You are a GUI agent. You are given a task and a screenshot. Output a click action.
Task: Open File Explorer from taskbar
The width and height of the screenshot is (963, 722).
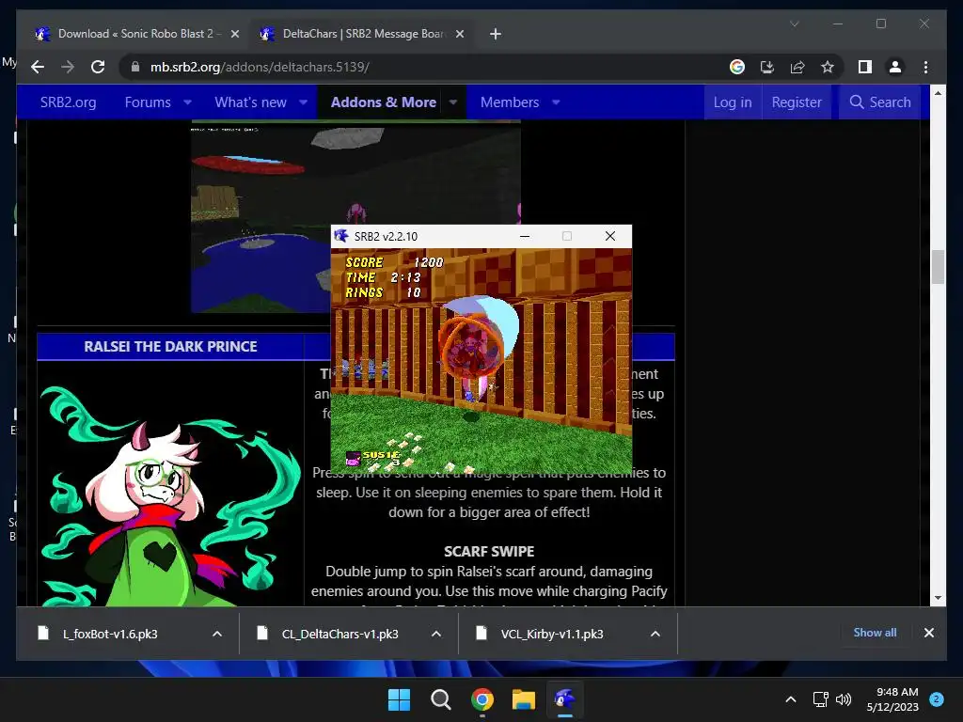coord(524,699)
